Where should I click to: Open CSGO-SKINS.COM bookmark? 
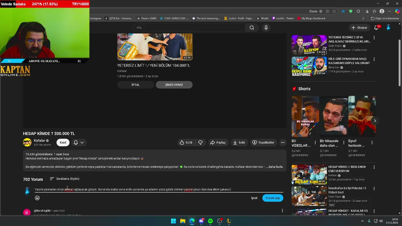click(174, 19)
